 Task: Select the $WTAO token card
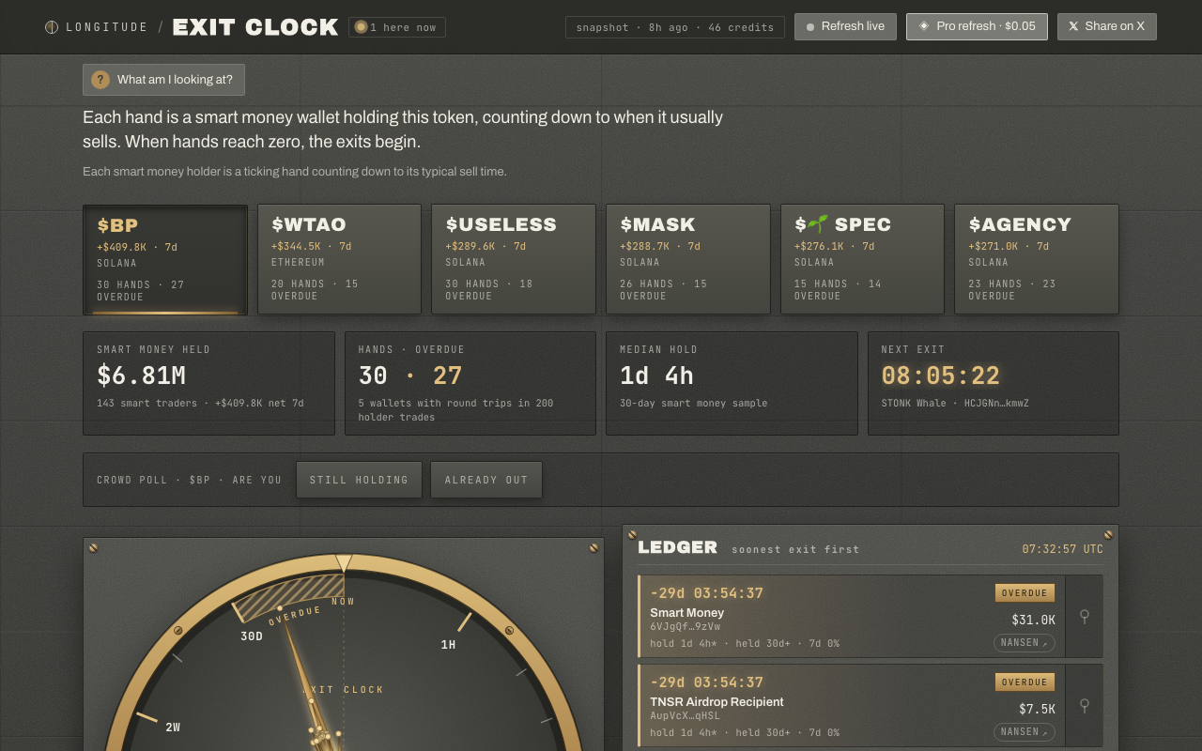pyautogui.click(x=339, y=259)
